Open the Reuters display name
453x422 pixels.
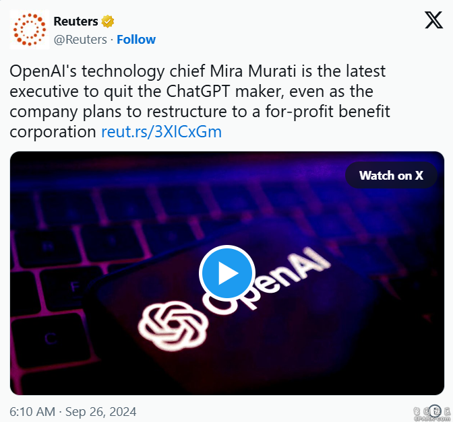[75, 22]
